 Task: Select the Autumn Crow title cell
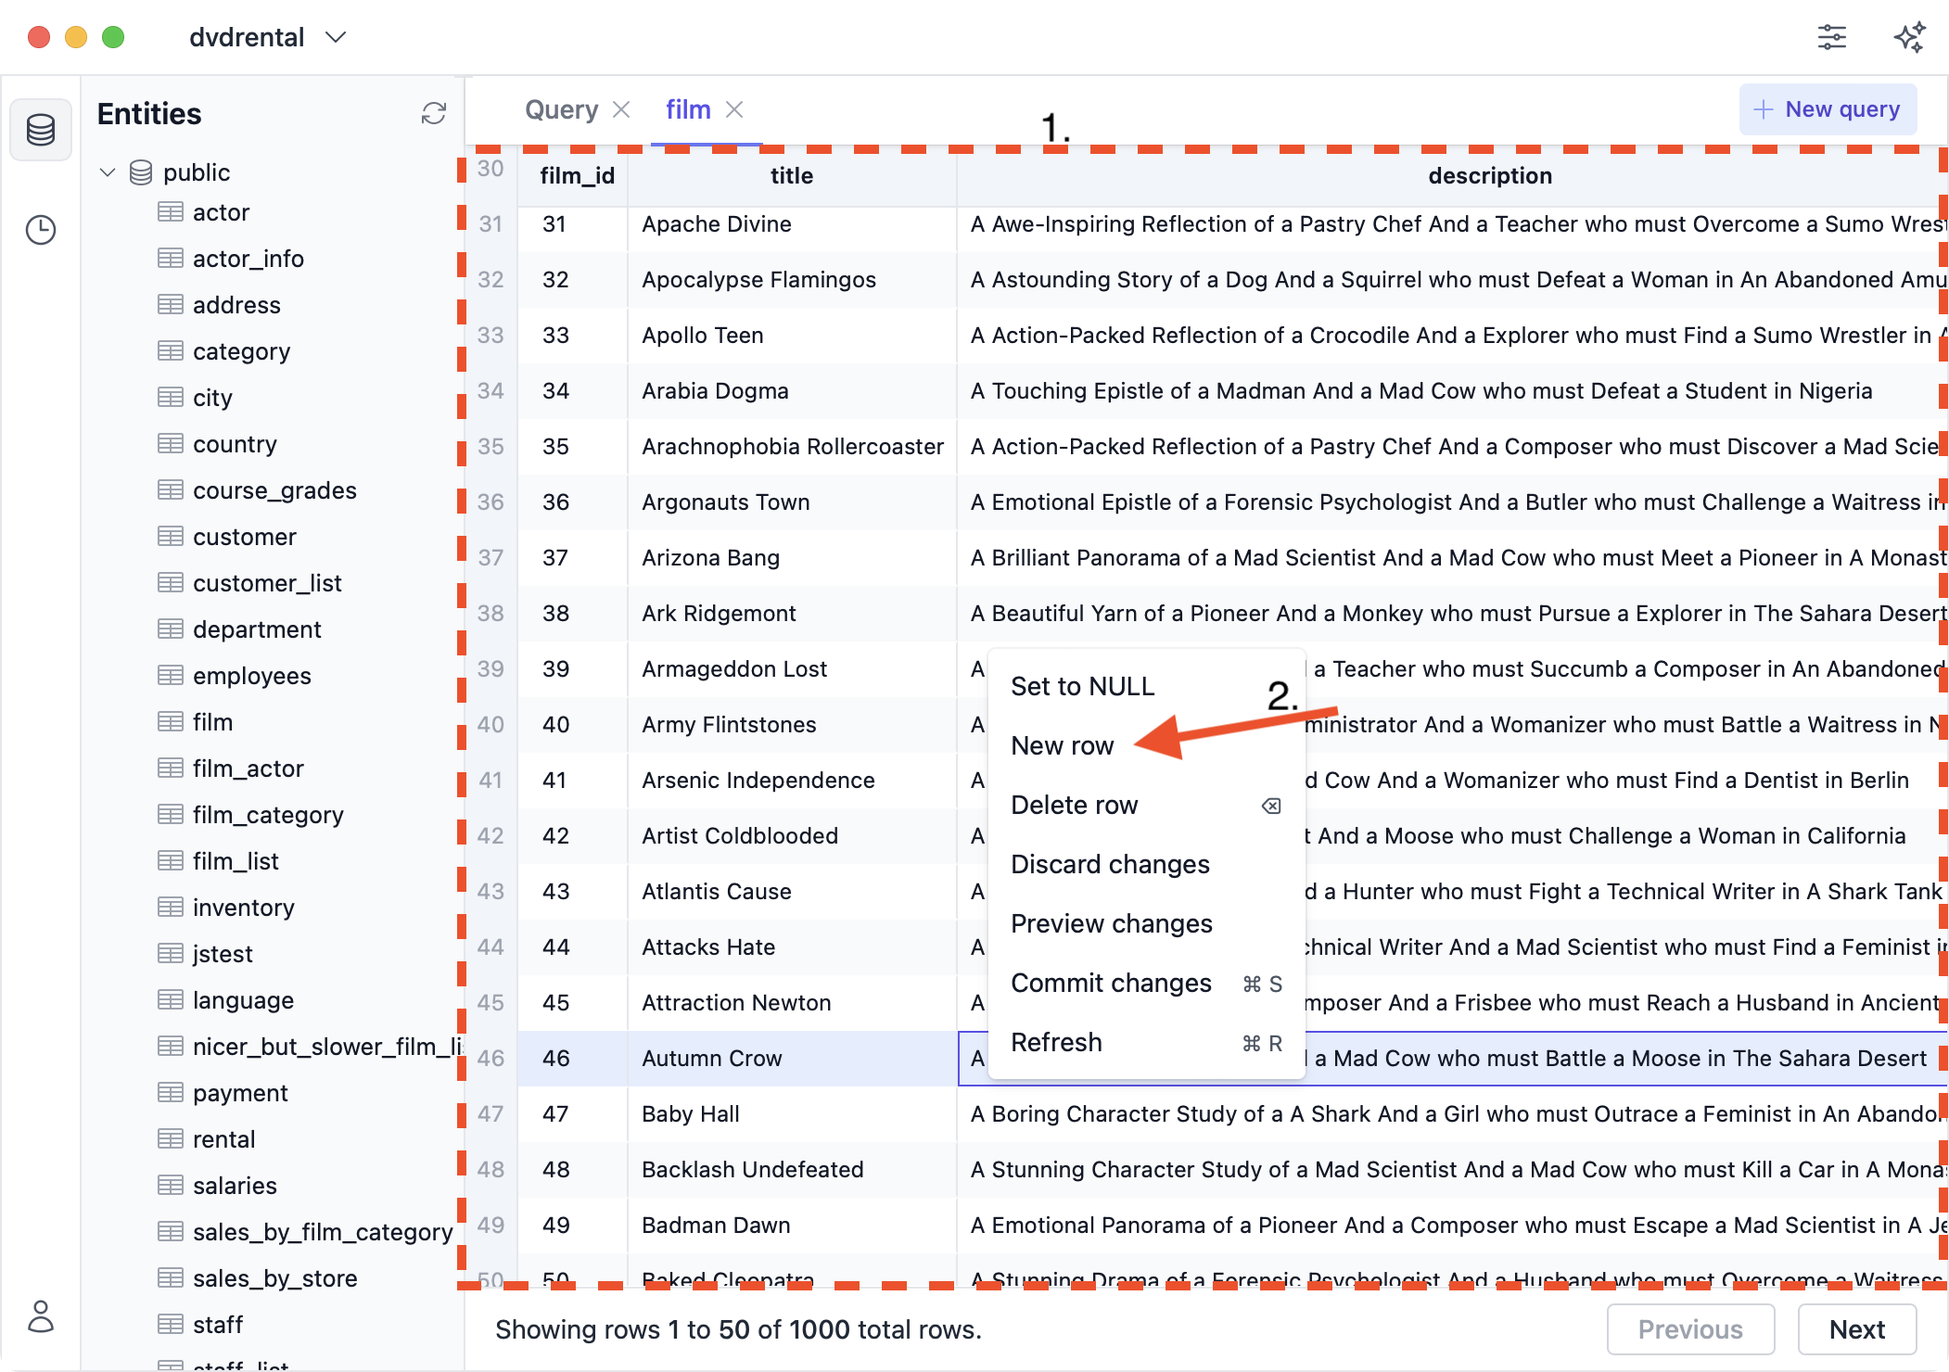(x=792, y=1059)
